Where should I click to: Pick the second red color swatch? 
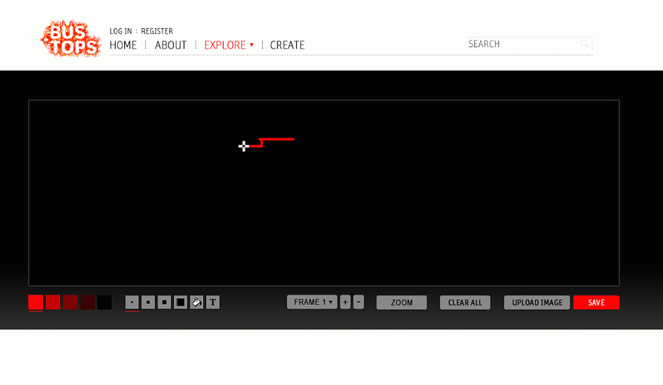point(53,302)
